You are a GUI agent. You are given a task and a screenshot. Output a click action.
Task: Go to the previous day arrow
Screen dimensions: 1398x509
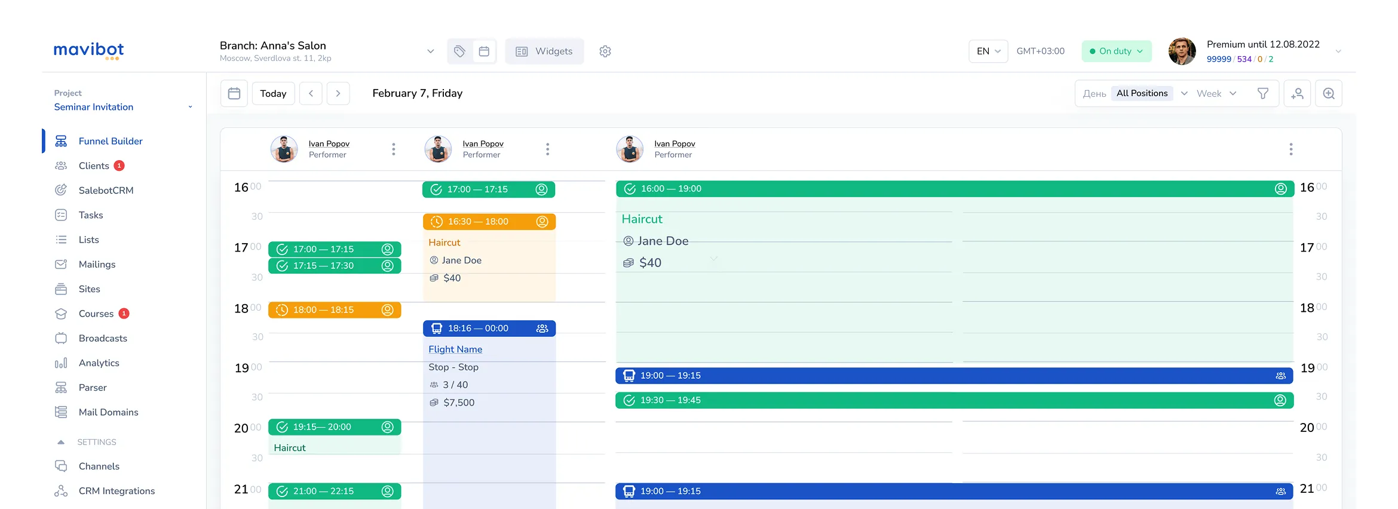click(x=311, y=94)
